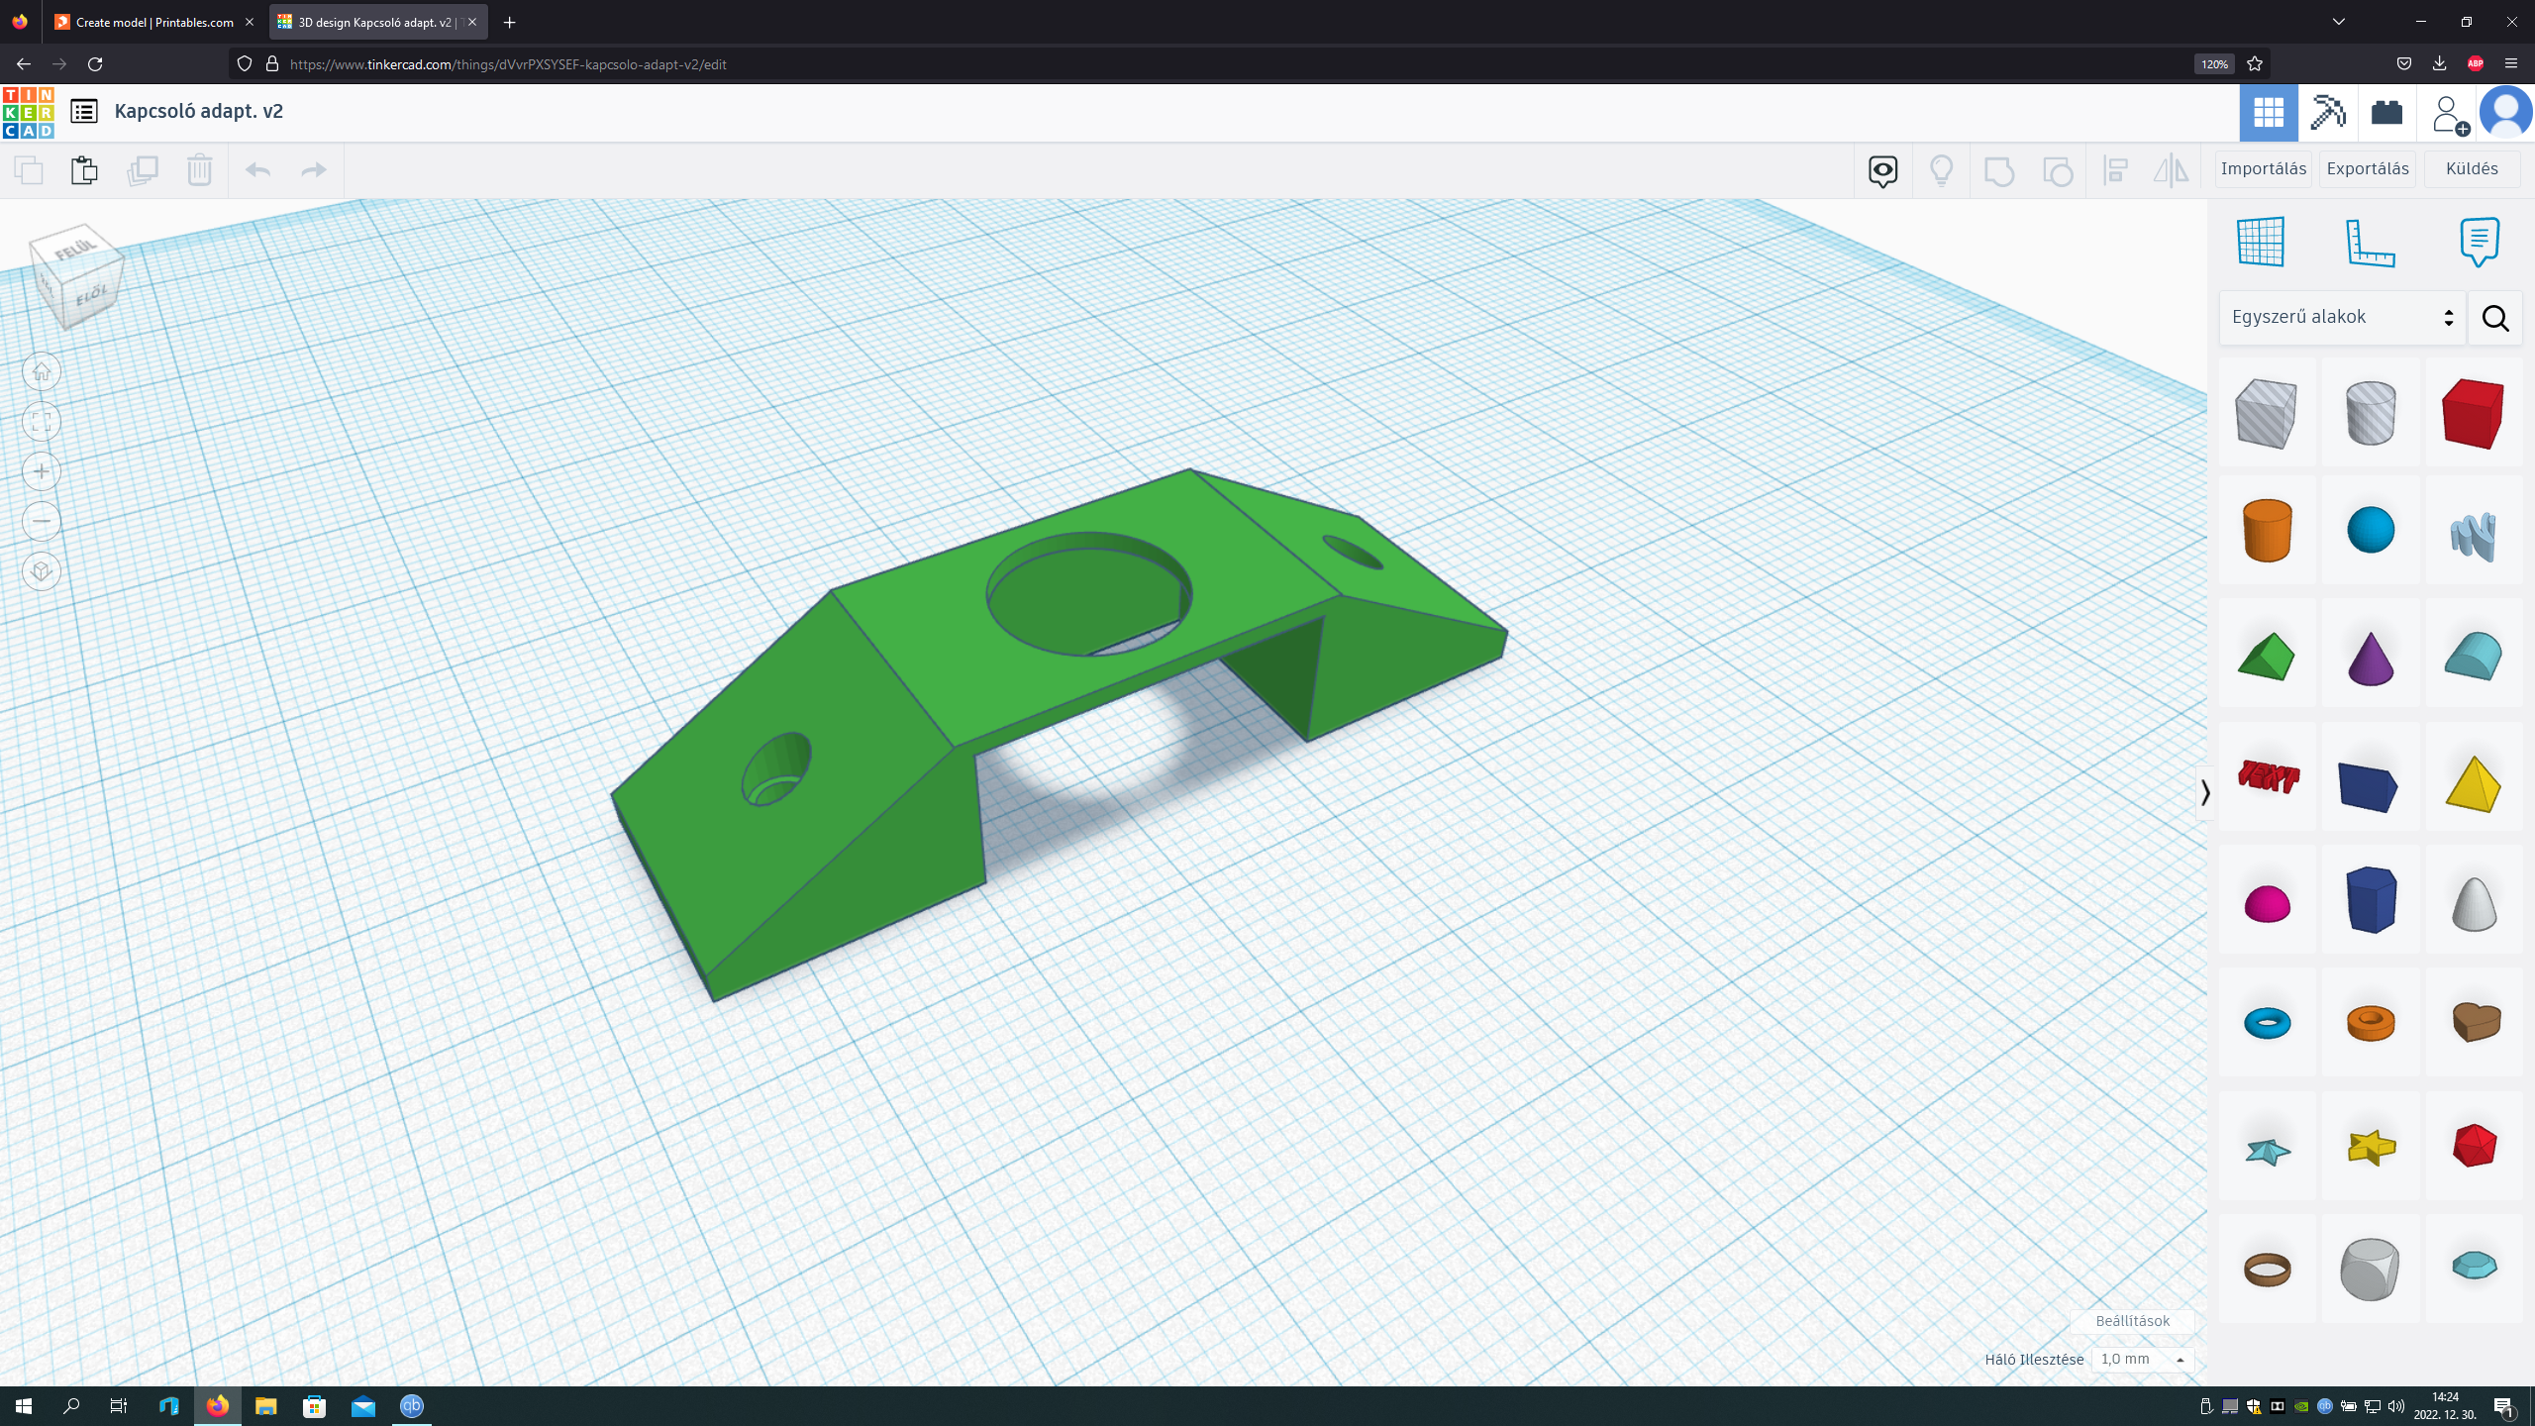Click the Beállítások settings button
This screenshot has width=2535, height=1426.
click(2132, 1321)
